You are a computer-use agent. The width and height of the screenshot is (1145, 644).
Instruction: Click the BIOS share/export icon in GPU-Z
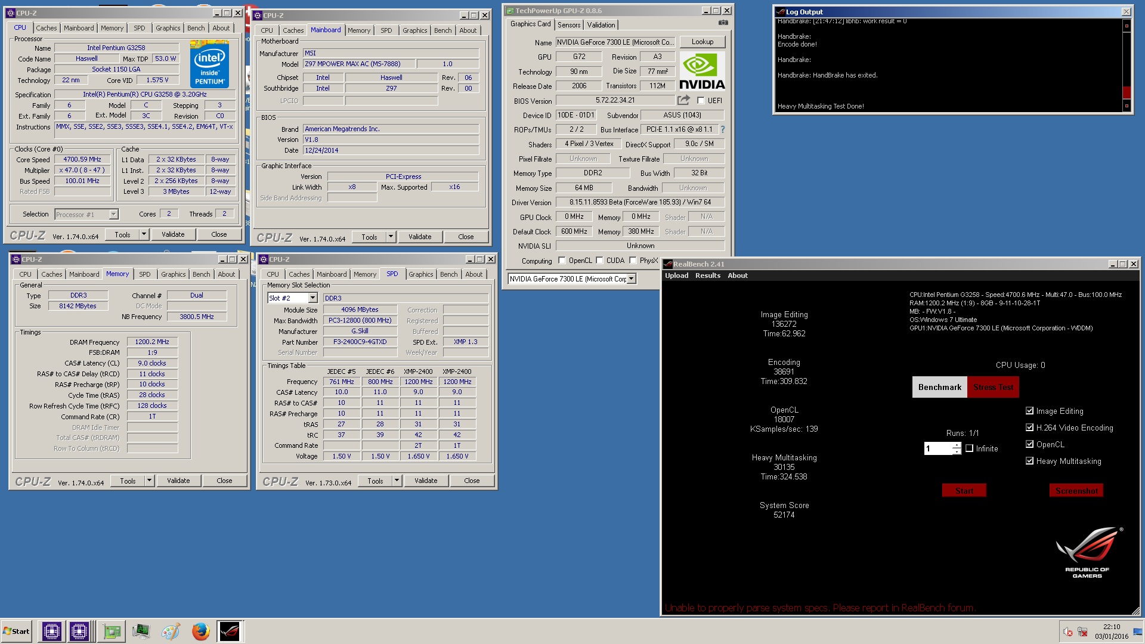683,100
